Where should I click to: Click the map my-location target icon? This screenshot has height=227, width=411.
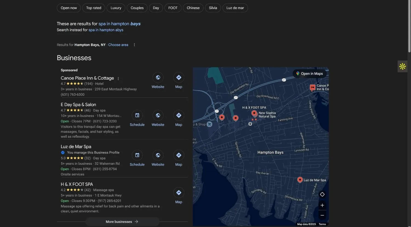pyautogui.click(x=322, y=194)
